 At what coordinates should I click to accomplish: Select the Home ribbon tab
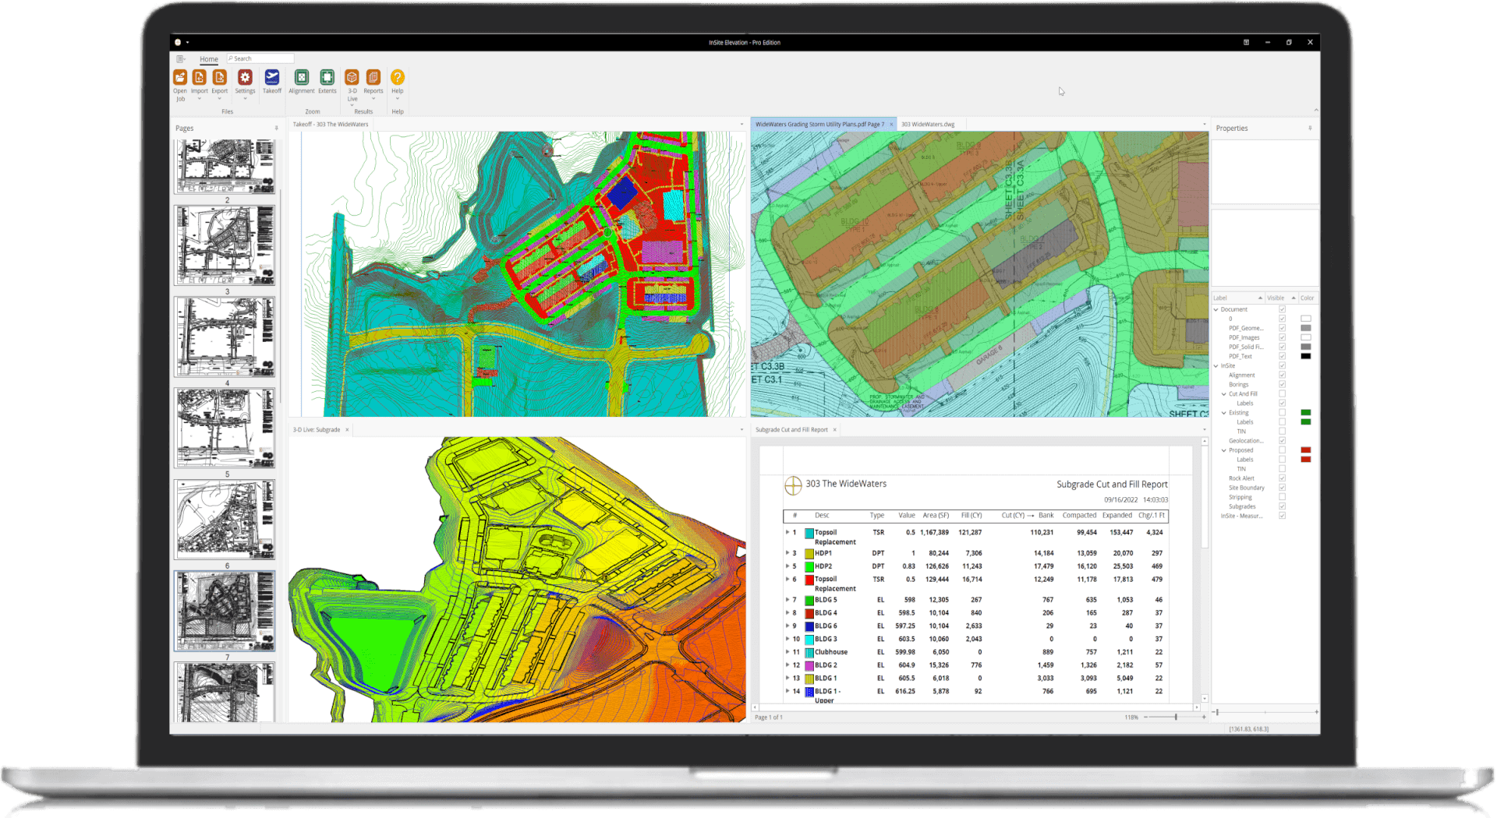[208, 59]
